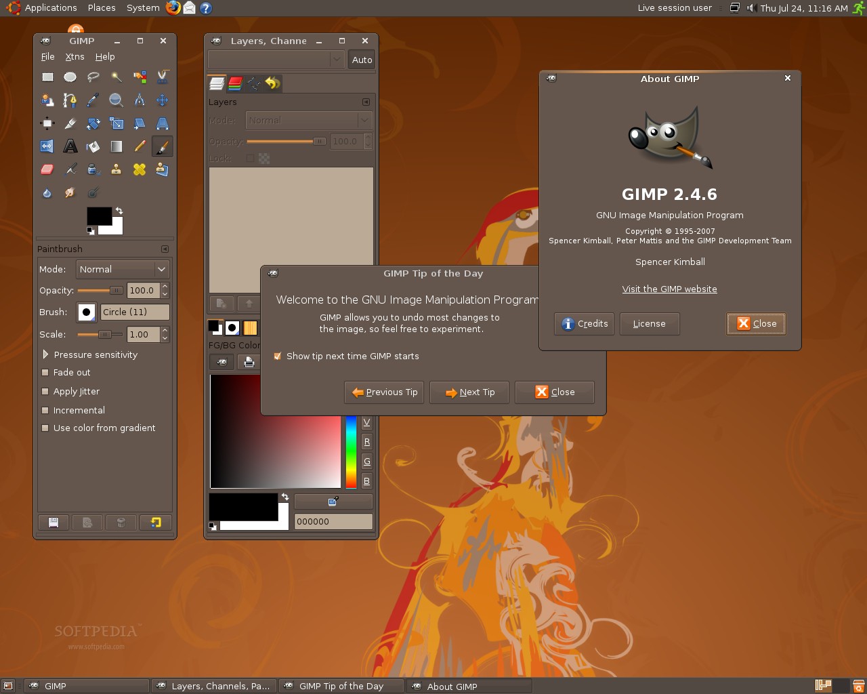Expand the Pressure sensitivity section
867x694 pixels.
pyautogui.click(x=45, y=354)
